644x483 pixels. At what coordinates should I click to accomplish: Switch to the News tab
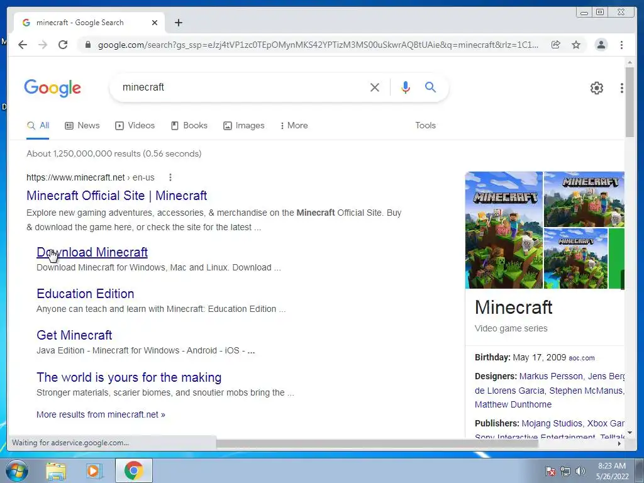click(82, 126)
